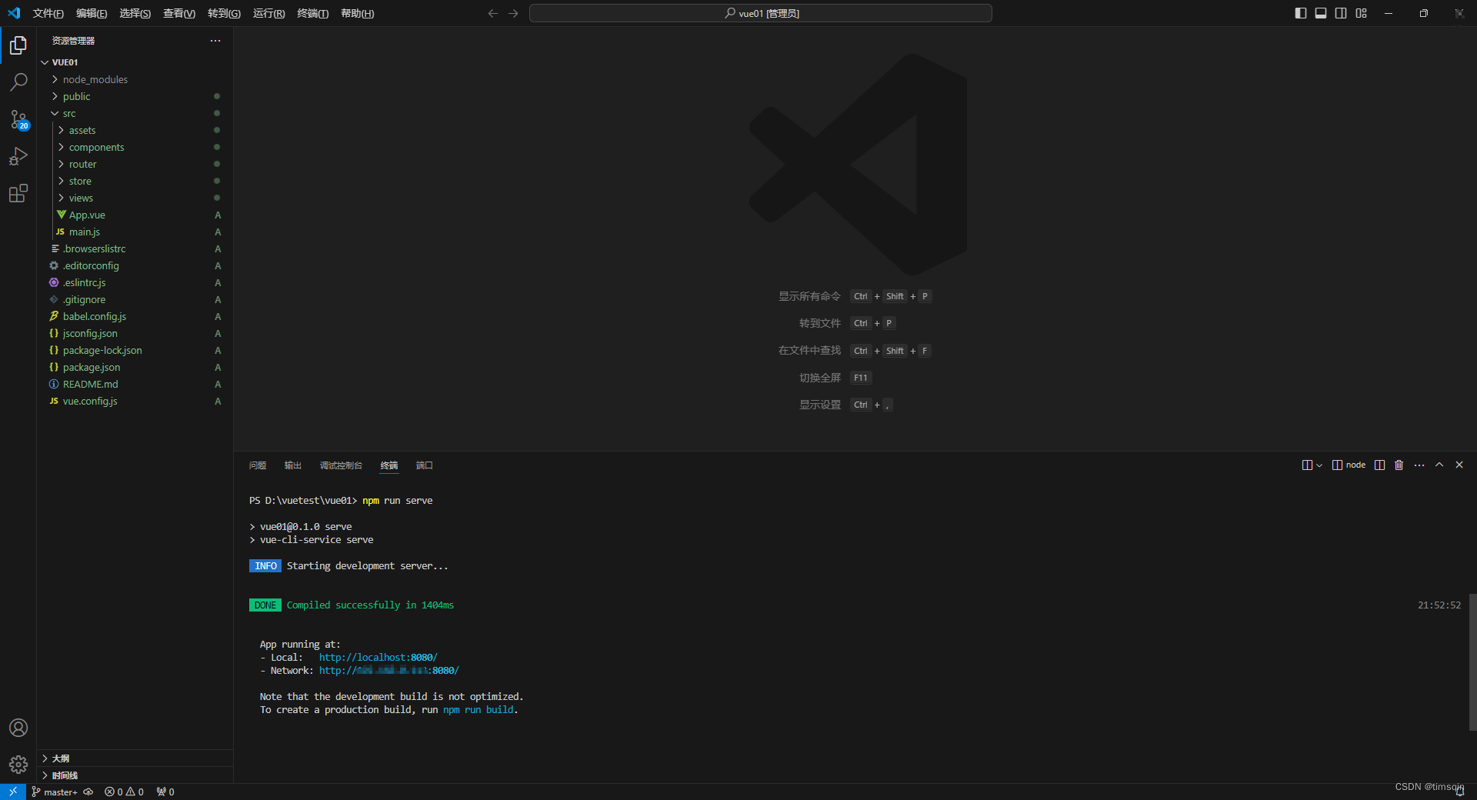
Task: Switch to the 调试控制台 debug console tab
Action: [x=341, y=465]
